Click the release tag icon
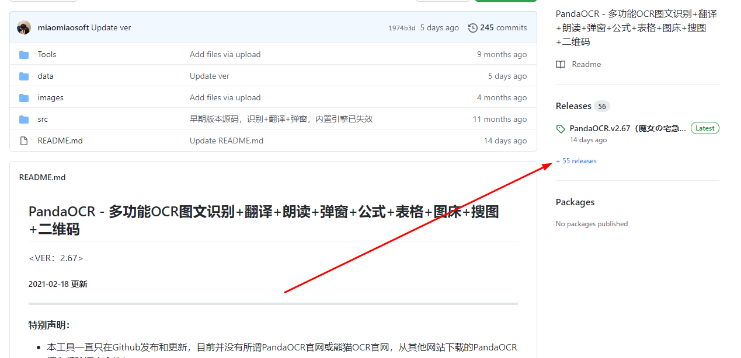Screen dimensions: 741x358 tap(561, 128)
